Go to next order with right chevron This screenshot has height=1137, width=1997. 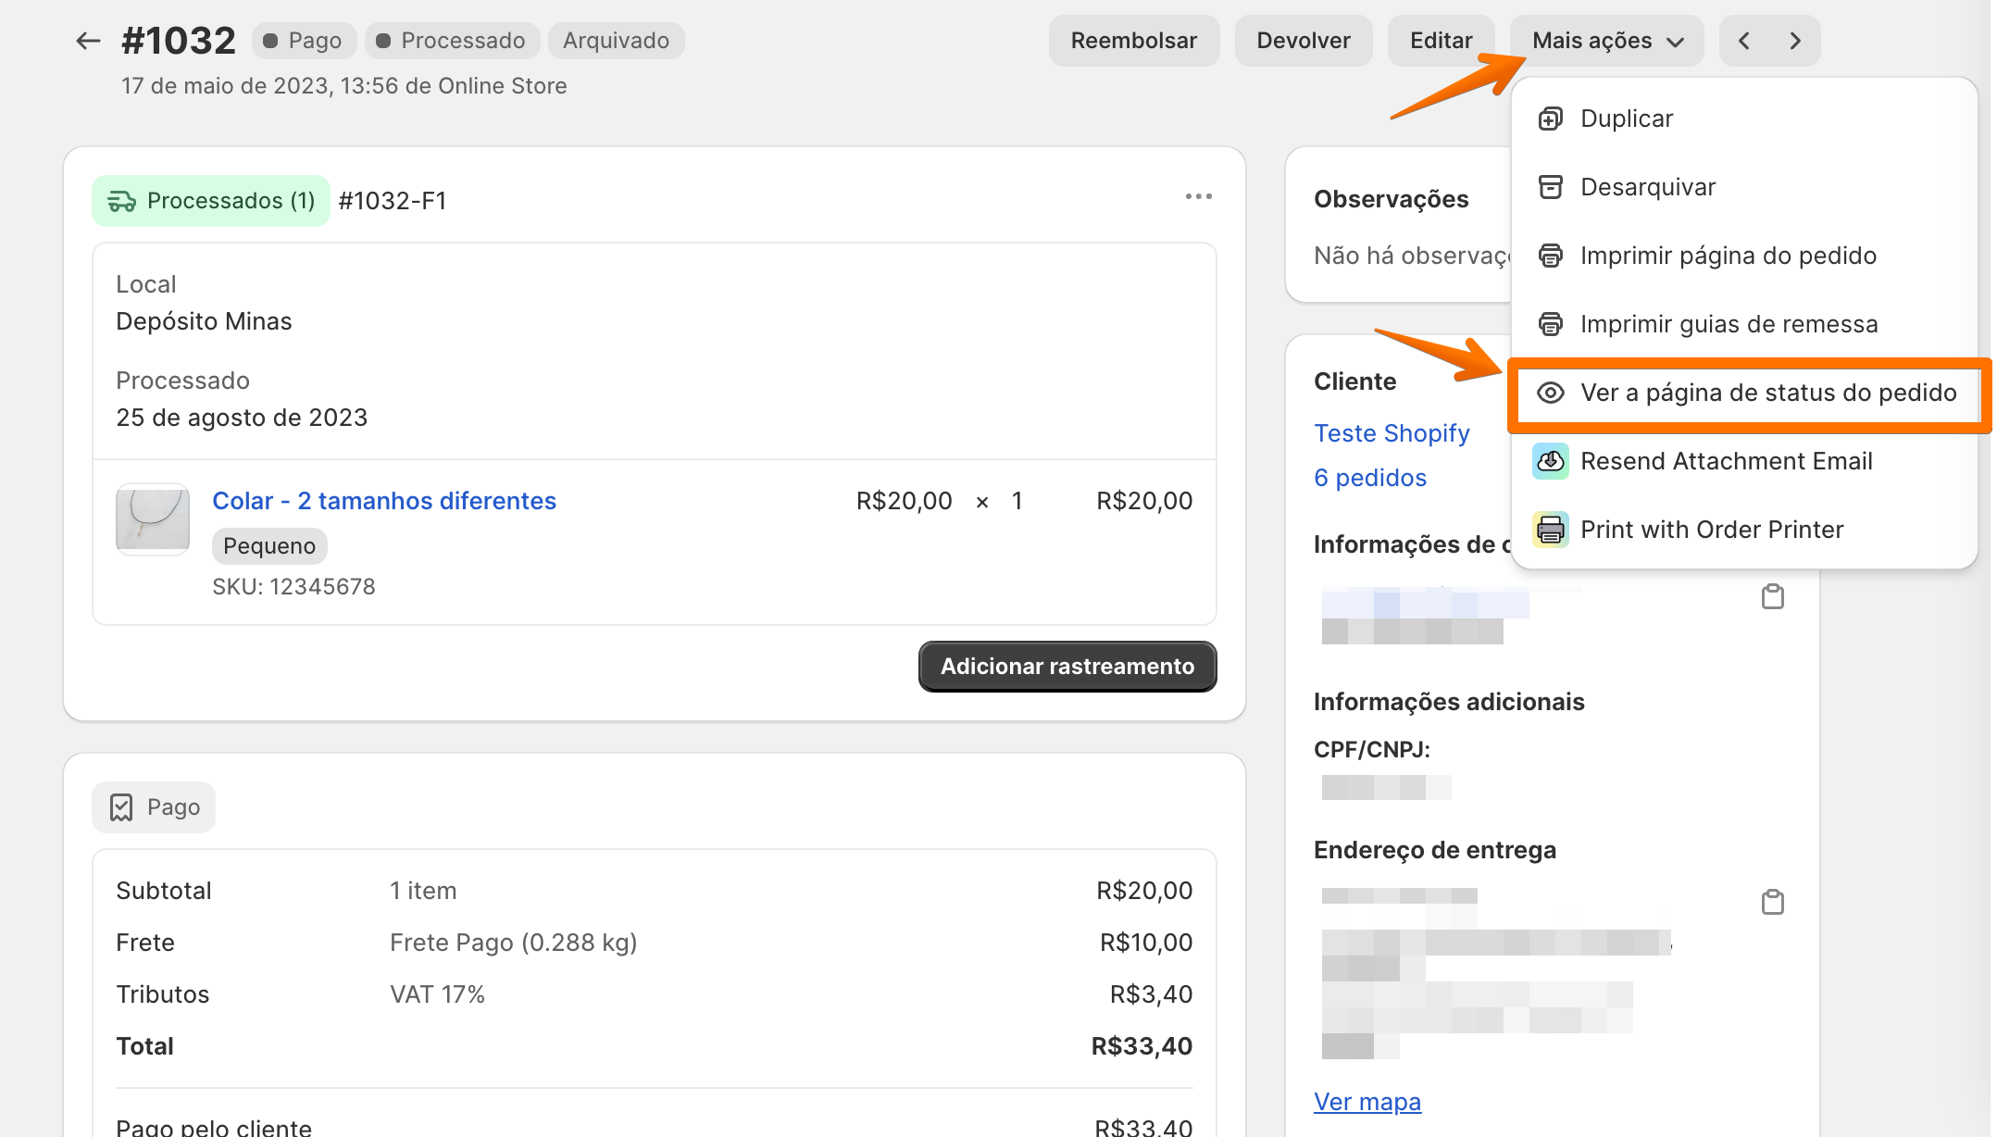coord(1795,41)
